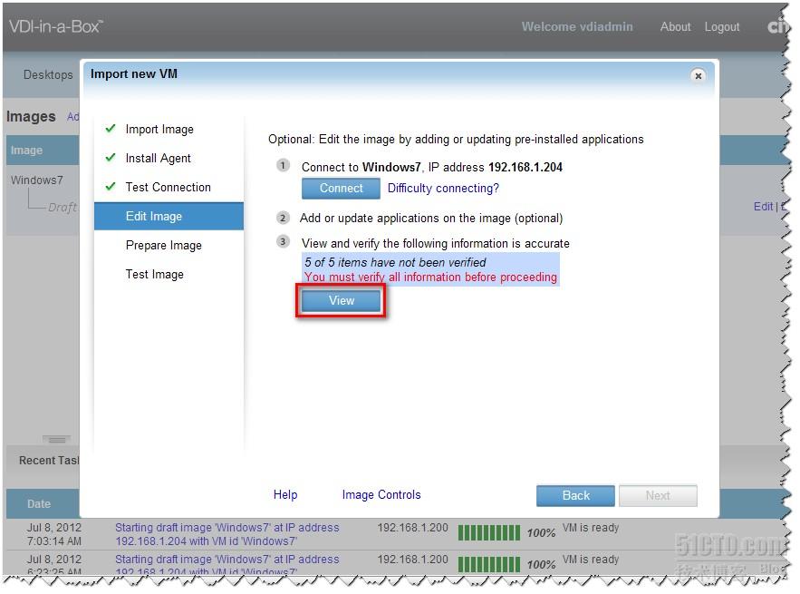Open the About link in the header
Viewport: 800px width, 594px height.
click(x=675, y=26)
